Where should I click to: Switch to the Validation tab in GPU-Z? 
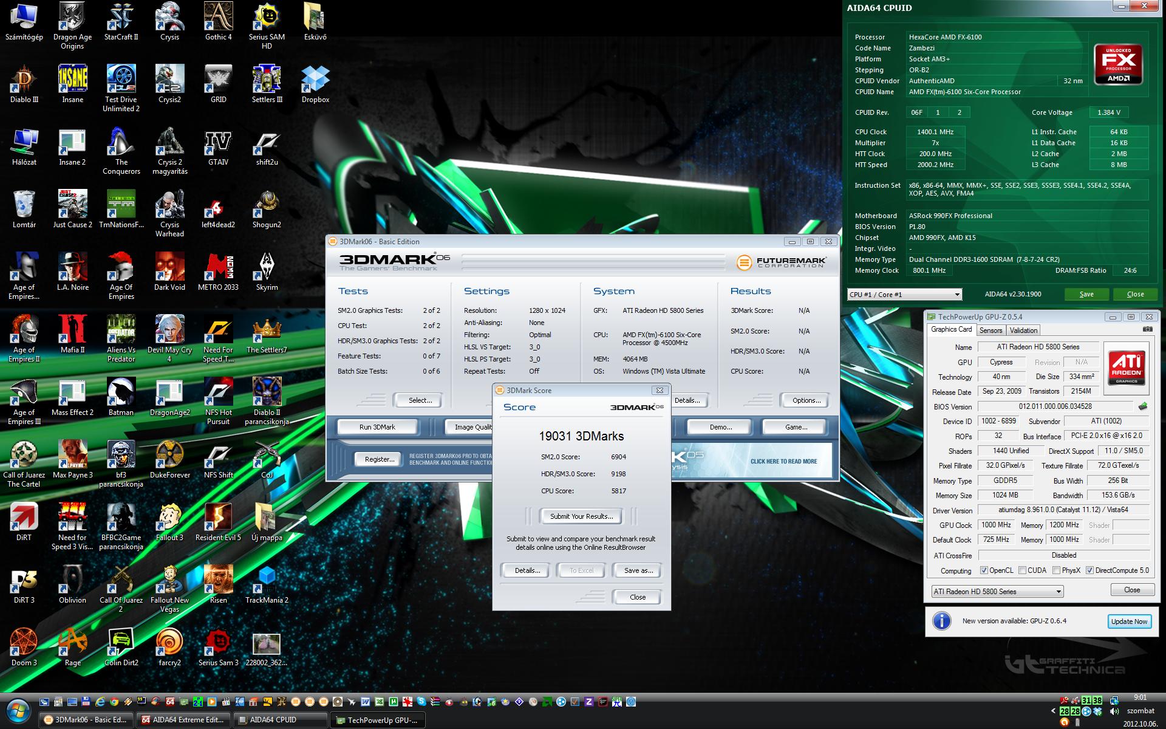(1023, 330)
